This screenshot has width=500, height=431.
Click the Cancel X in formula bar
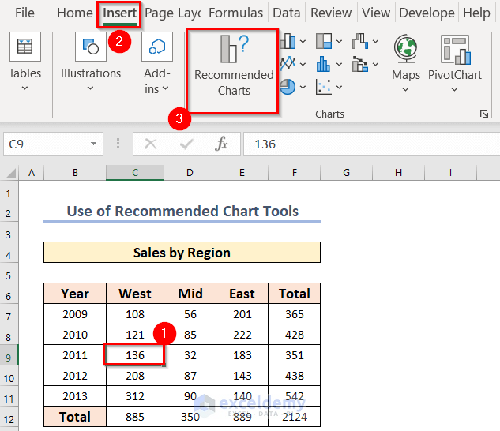tap(150, 144)
